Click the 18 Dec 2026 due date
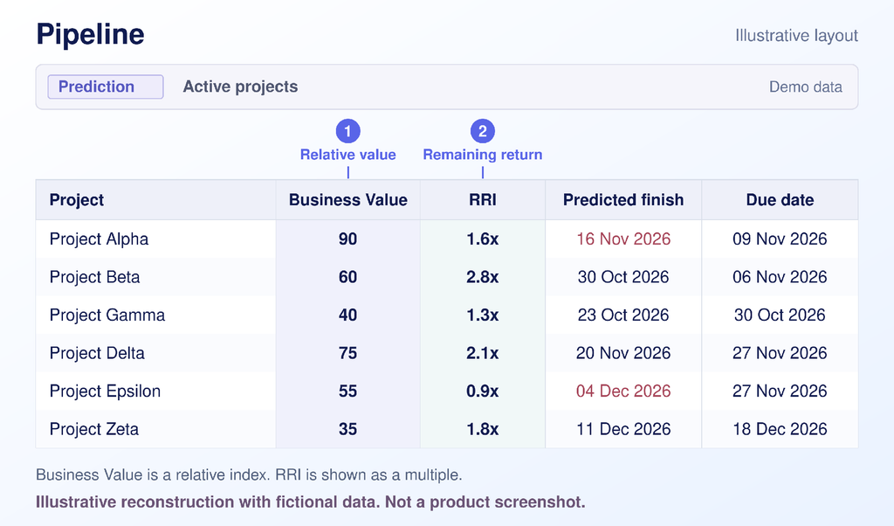Screen dimensions: 894x526 [x=780, y=429]
